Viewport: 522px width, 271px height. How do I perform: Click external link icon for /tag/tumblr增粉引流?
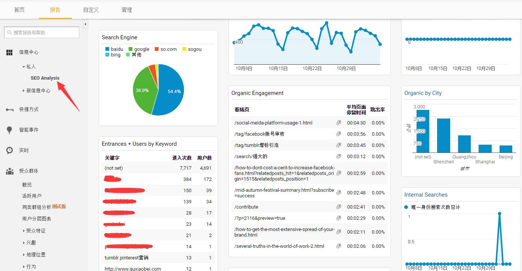[339, 145]
